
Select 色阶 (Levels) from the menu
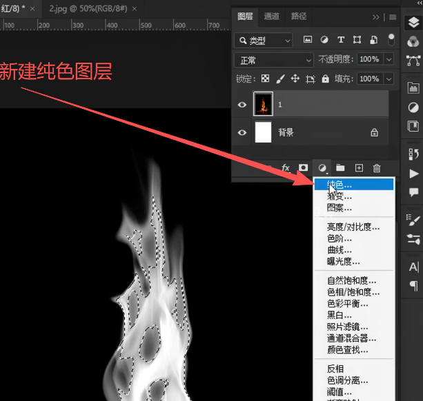(x=354, y=238)
